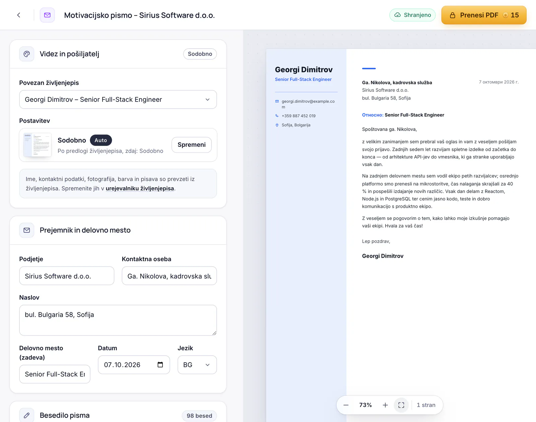Image resolution: width=536 pixels, height=422 pixels.
Task: Click the Spremeni layout button
Action: click(192, 145)
